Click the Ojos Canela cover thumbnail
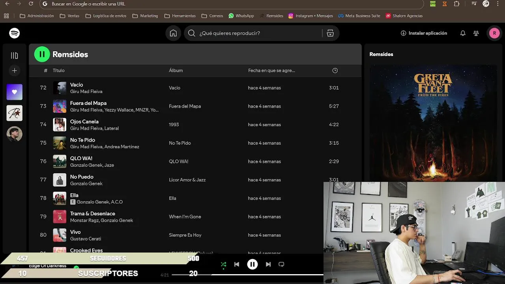Image resolution: width=505 pixels, height=284 pixels. pos(60,125)
